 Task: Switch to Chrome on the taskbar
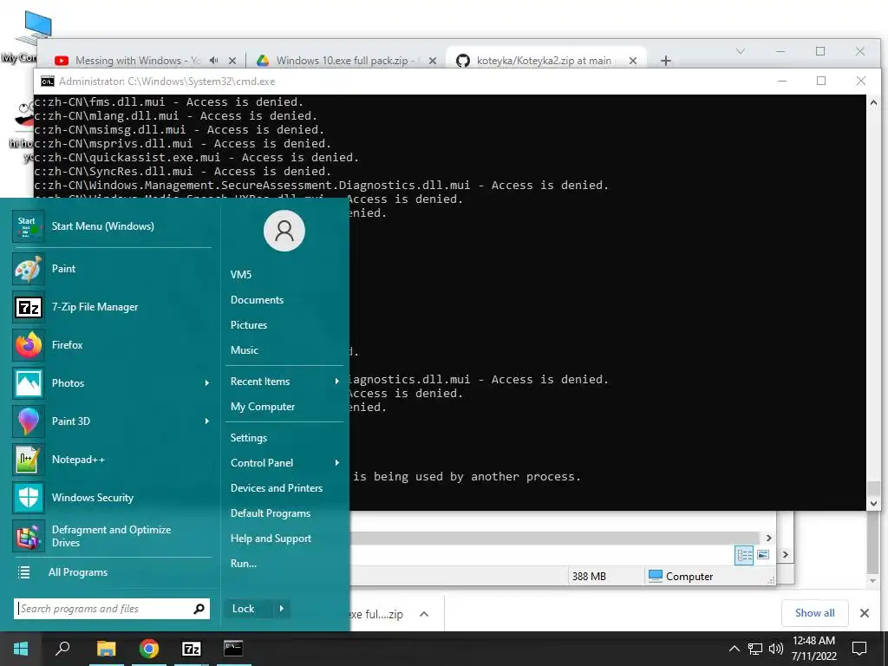pos(149,649)
